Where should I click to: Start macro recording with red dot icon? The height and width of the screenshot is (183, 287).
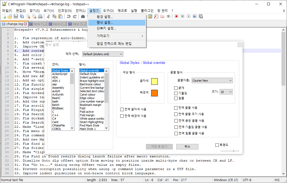[x=177, y=16]
